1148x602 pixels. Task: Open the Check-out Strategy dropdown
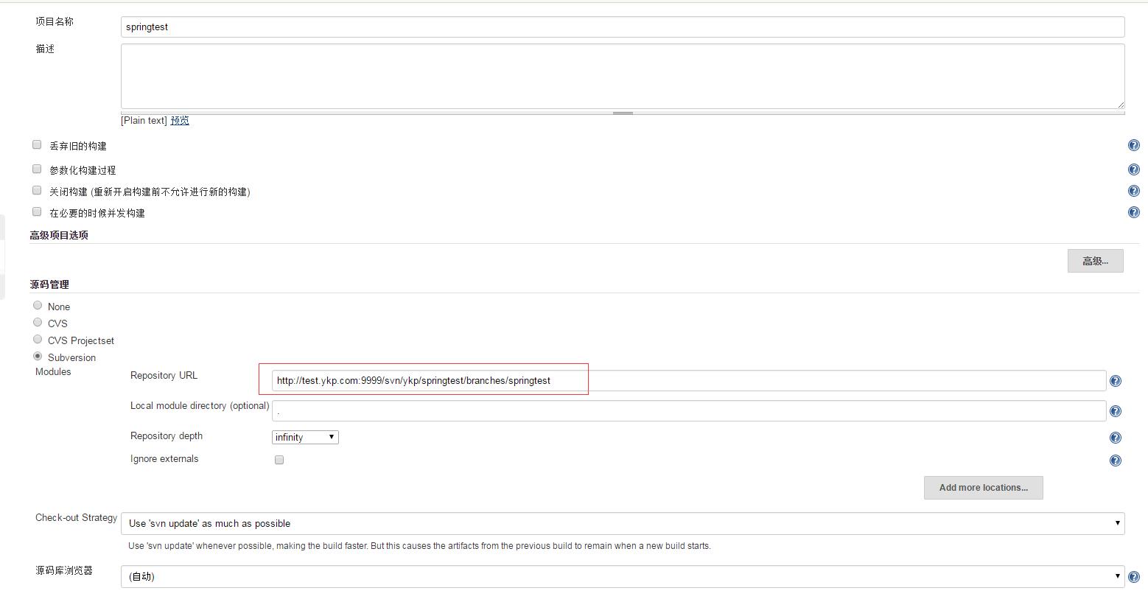pyautogui.click(x=623, y=523)
